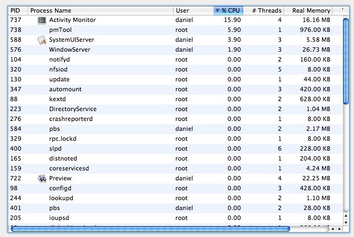Click the 3.90 CPU value for SystemUIServer
The height and width of the screenshot is (237, 354).
(x=234, y=40)
